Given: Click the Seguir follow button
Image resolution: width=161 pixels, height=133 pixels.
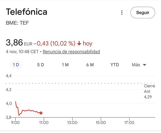Looking at the screenshot, I should (x=143, y=13).
